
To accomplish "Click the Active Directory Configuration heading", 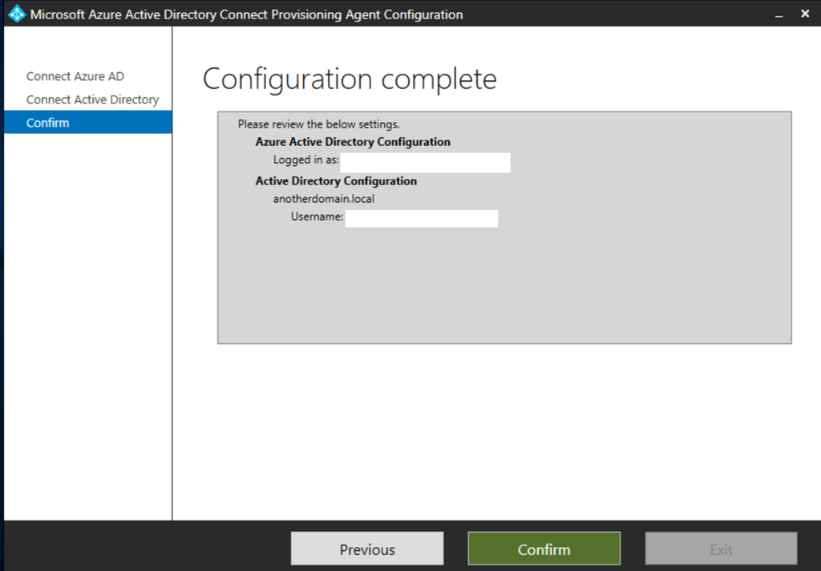I will pos(336,181).
